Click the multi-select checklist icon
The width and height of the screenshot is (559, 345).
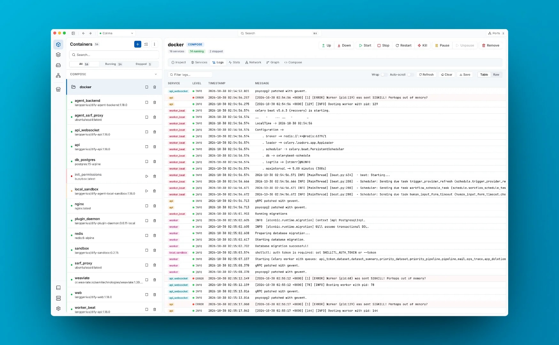pyautogui.click(x=146, y=44)
